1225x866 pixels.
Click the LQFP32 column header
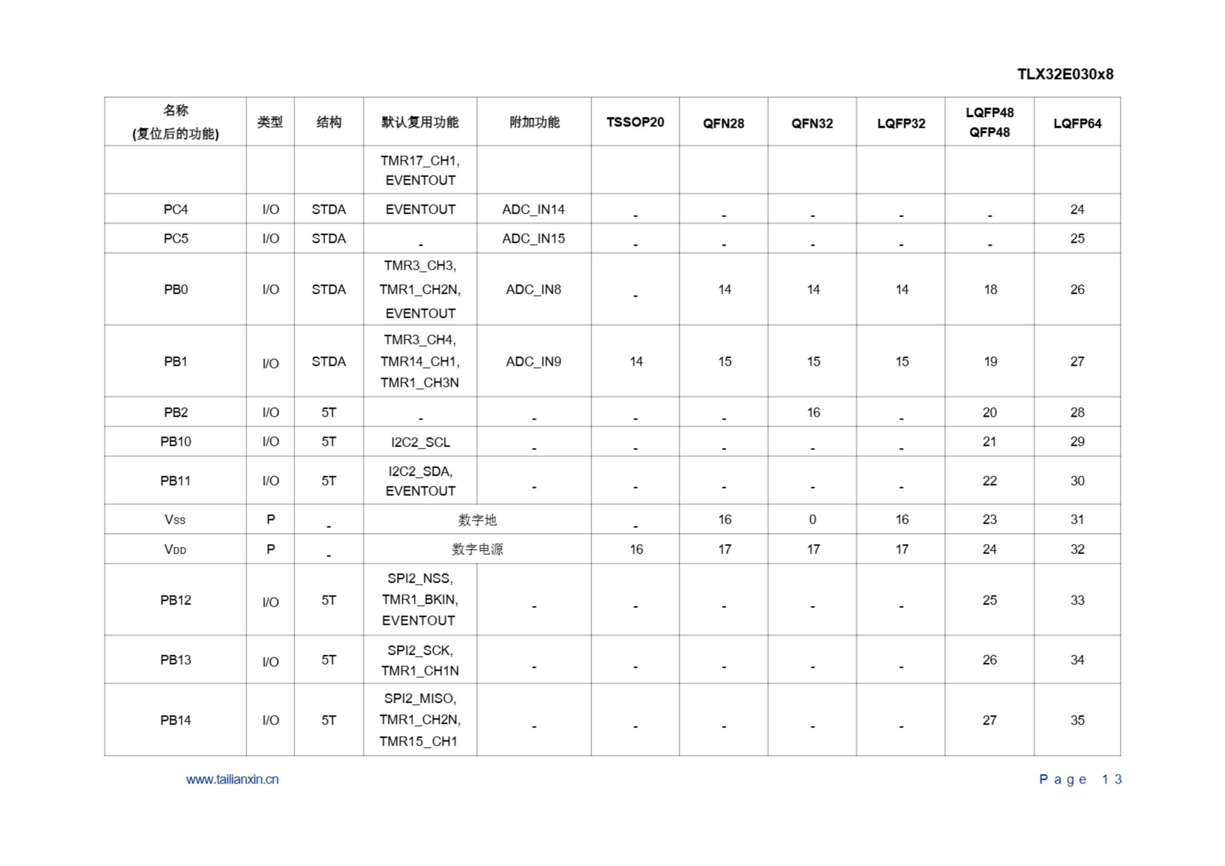[x=901, y=123]
